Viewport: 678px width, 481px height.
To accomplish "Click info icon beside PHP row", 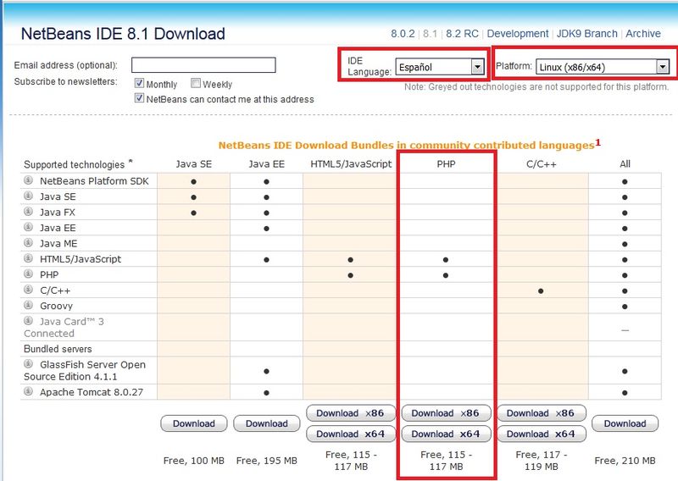I will pyautogui.click(x=28, y=274).
